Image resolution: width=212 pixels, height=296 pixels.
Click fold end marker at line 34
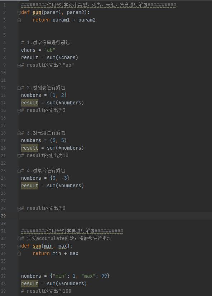click(19, 254)
